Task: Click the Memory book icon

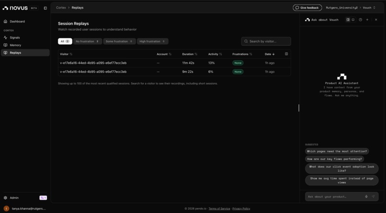Action: tap(5, 45)
